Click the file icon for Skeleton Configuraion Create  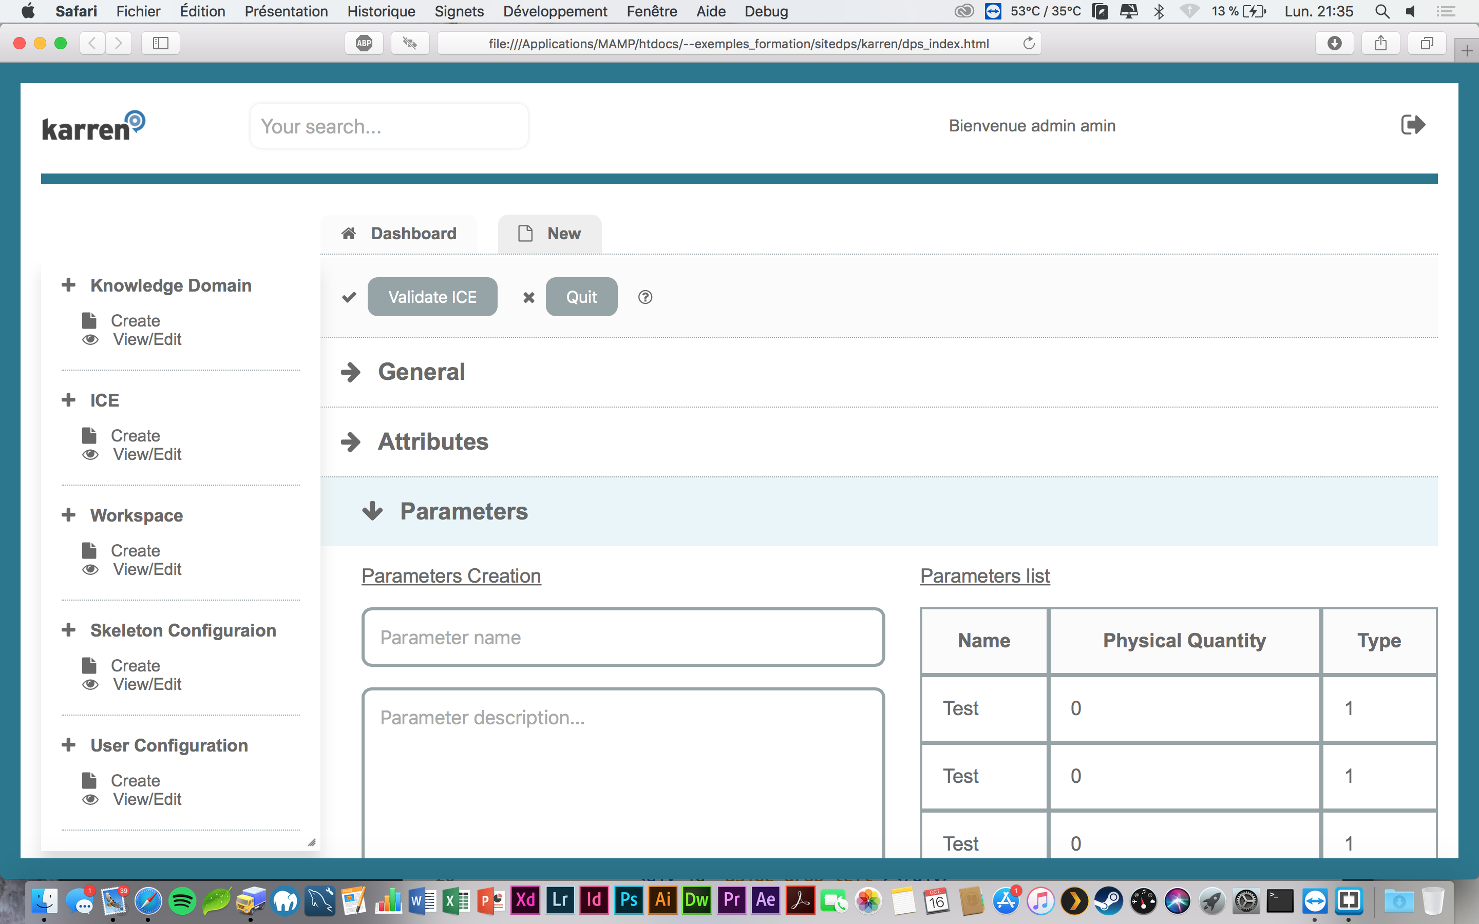click(89, 665)
